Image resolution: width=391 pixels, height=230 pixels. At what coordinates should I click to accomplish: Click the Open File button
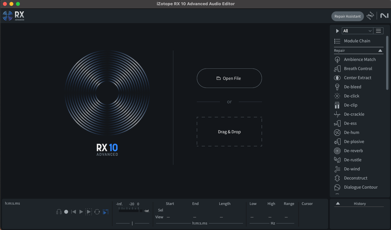(229, 78)
